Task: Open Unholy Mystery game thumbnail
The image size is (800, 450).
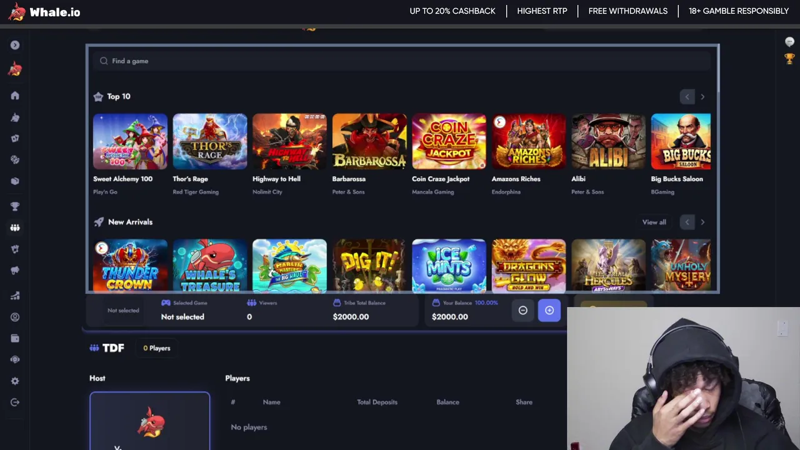Action: pos(681,266)
